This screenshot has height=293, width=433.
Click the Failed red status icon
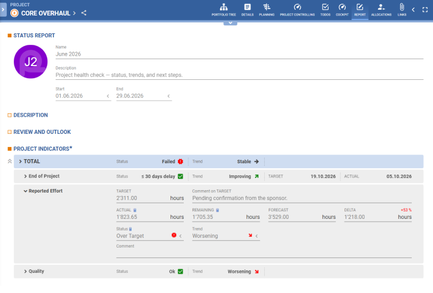[x=180, y=161]
